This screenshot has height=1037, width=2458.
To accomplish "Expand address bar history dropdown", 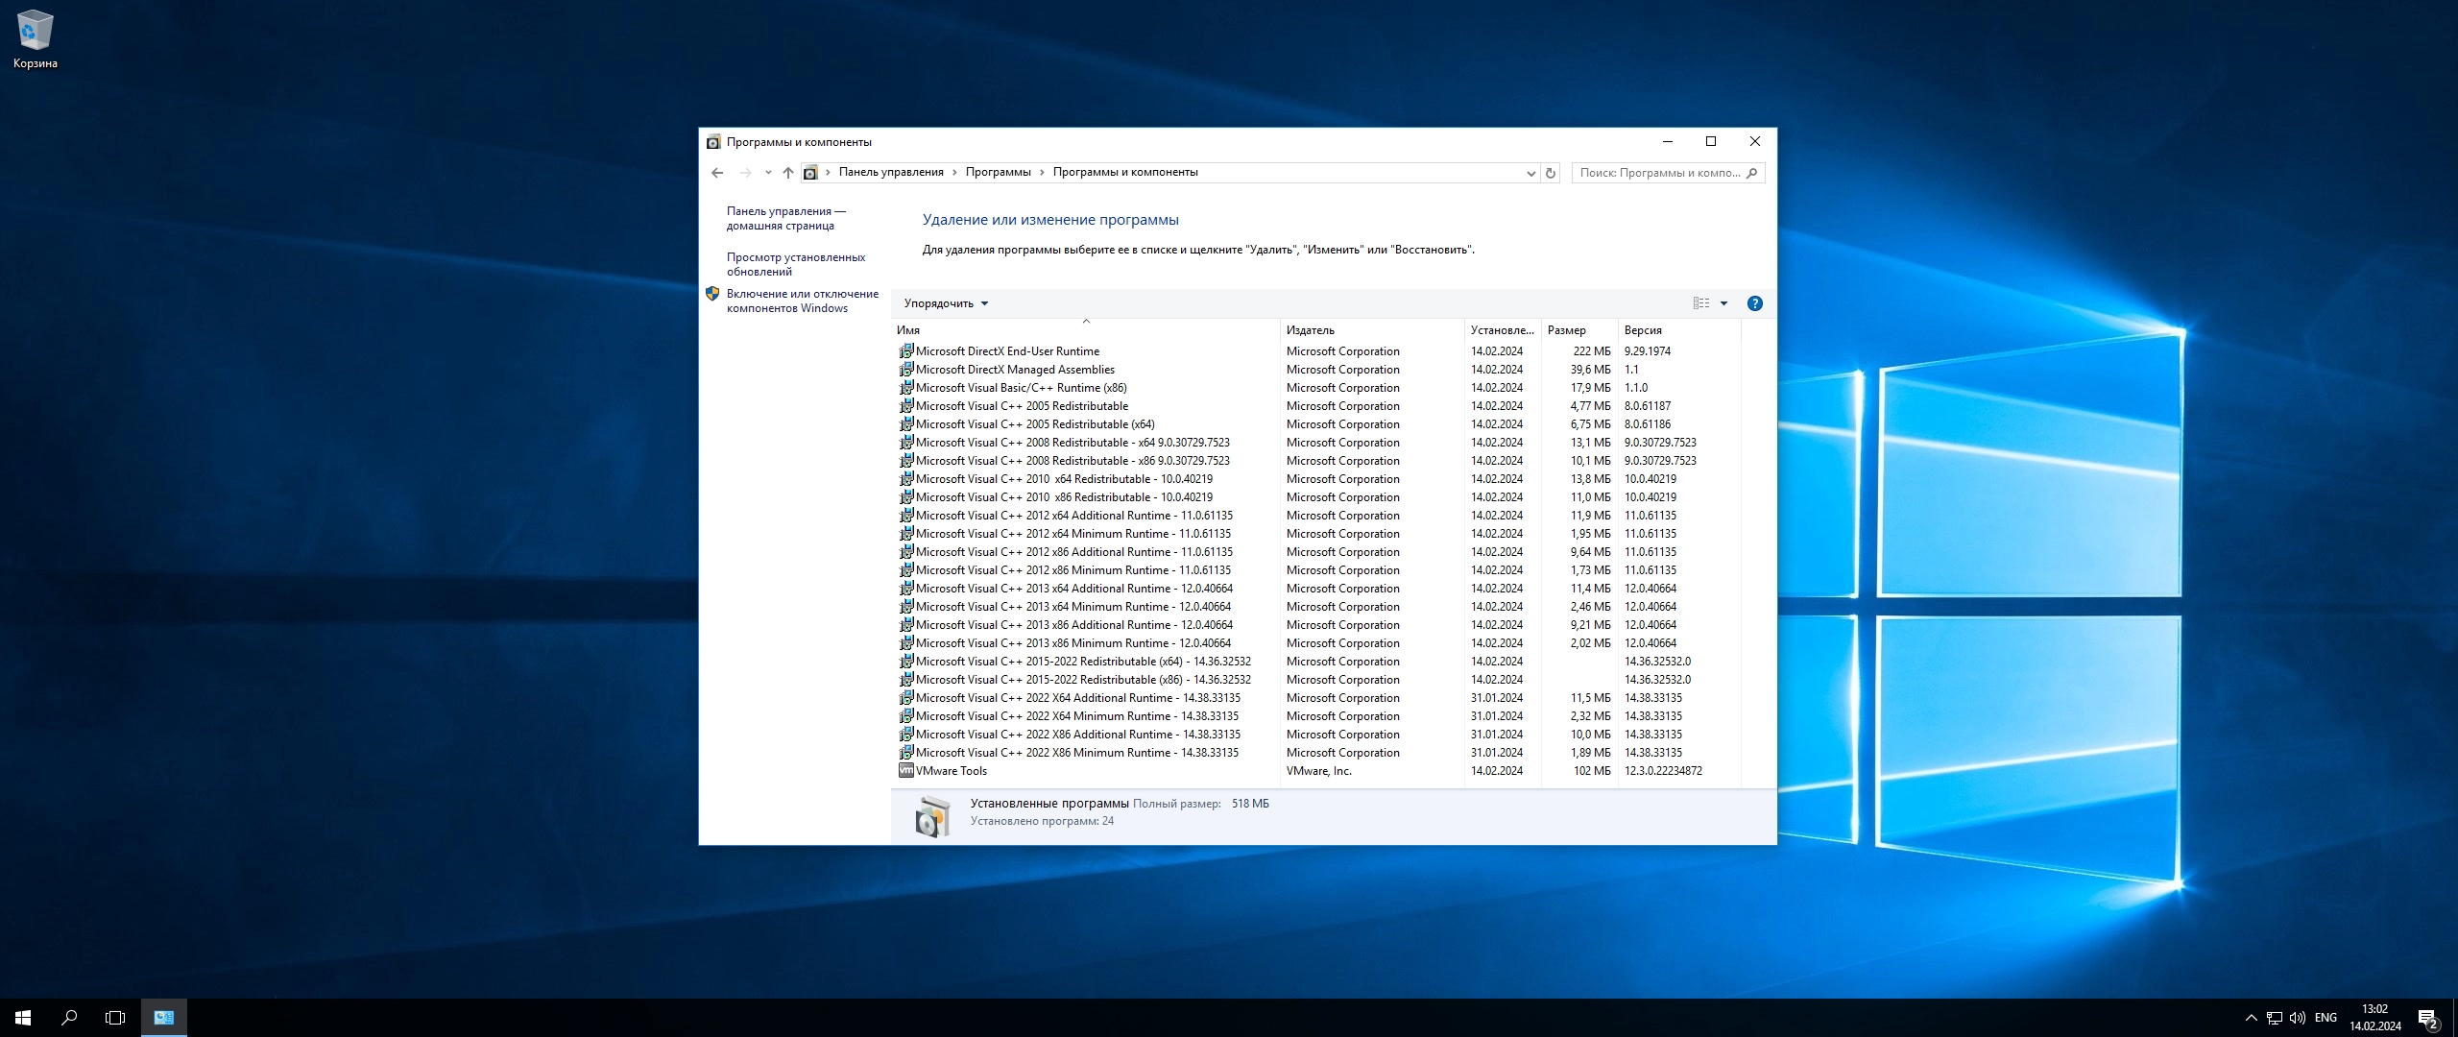I will (x=1530, y=173).
